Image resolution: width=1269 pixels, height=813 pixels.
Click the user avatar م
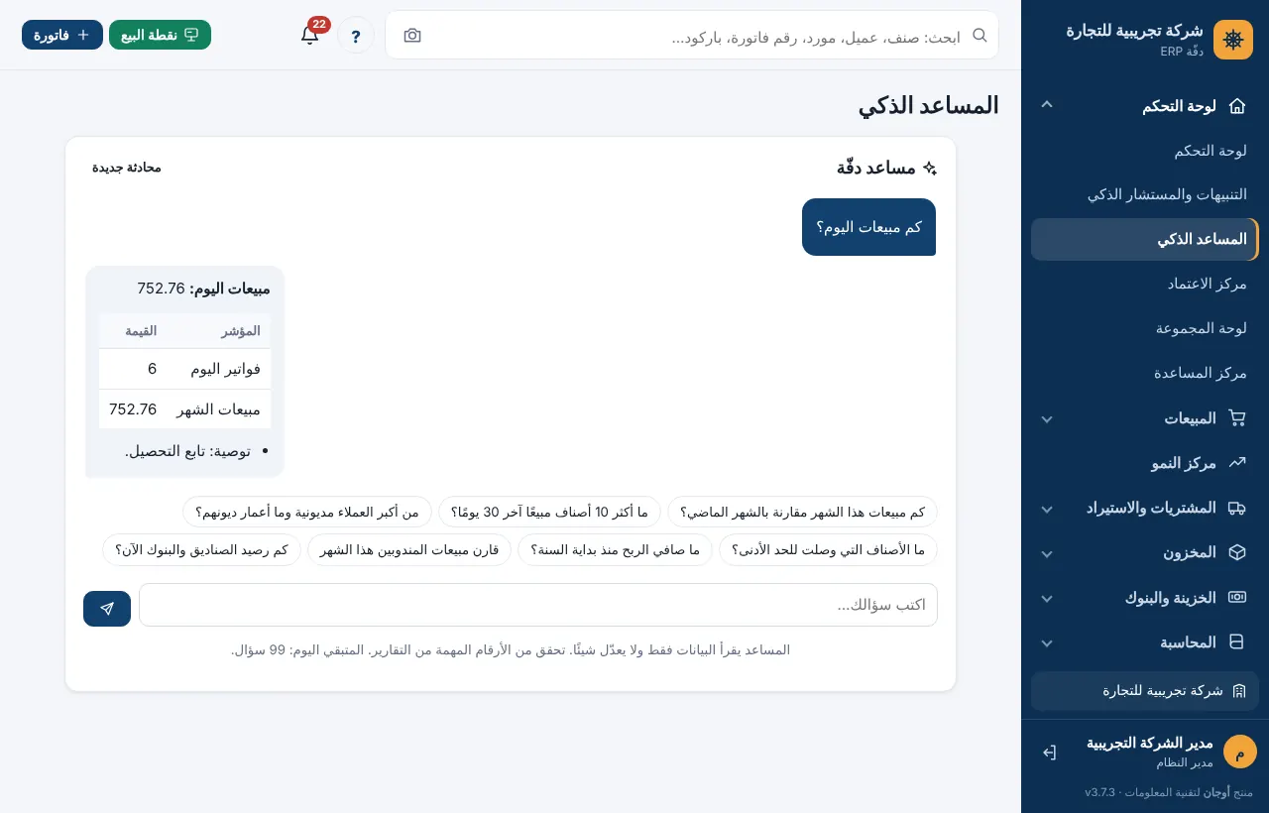pyautogui.click(x=1240, y=752)
